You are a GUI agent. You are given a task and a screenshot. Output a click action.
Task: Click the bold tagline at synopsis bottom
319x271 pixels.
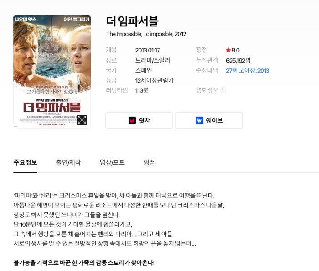click(x=84, y=262)
